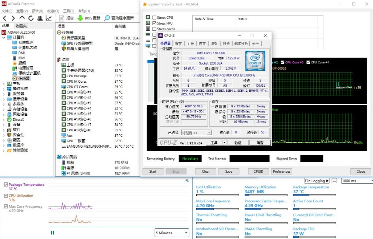Click Save in System Stability Test
Screen dimensions: 373x239
229,171
